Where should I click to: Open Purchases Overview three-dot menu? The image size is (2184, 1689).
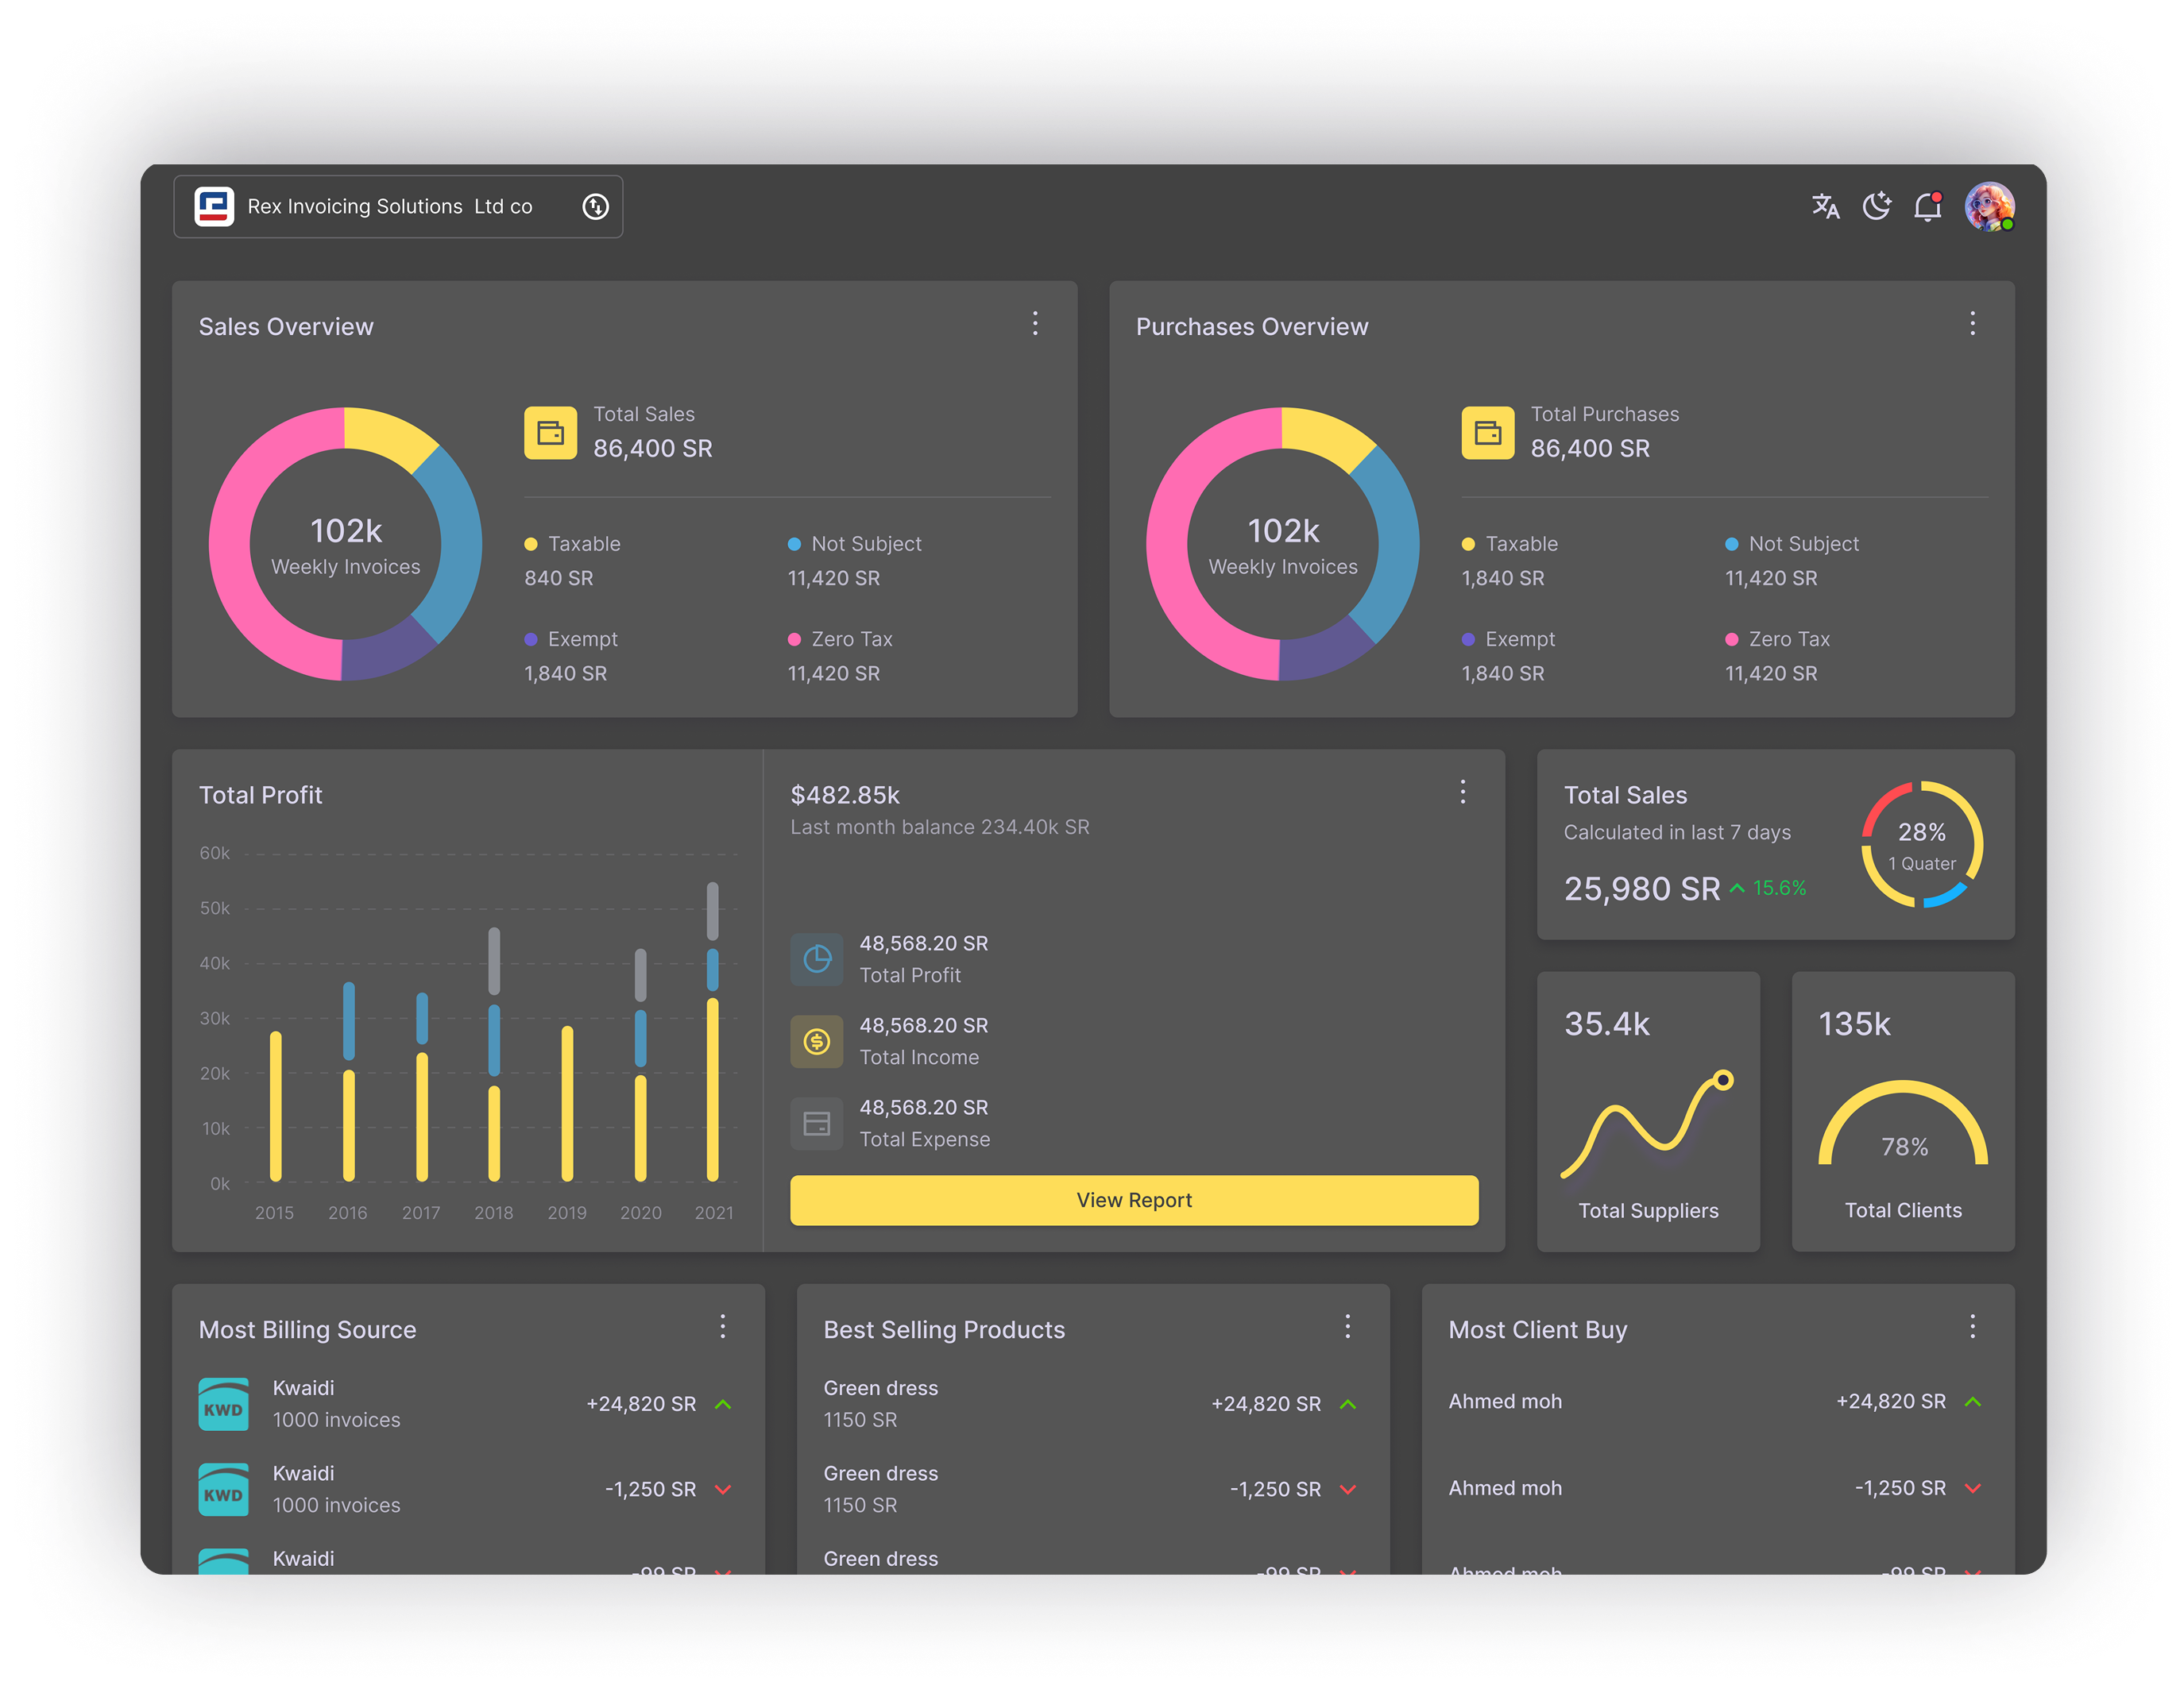coord(1972,323)
